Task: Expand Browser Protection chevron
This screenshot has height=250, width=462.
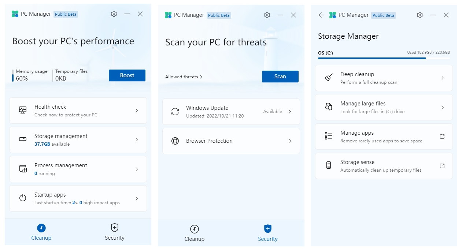Action: point(290,141)
